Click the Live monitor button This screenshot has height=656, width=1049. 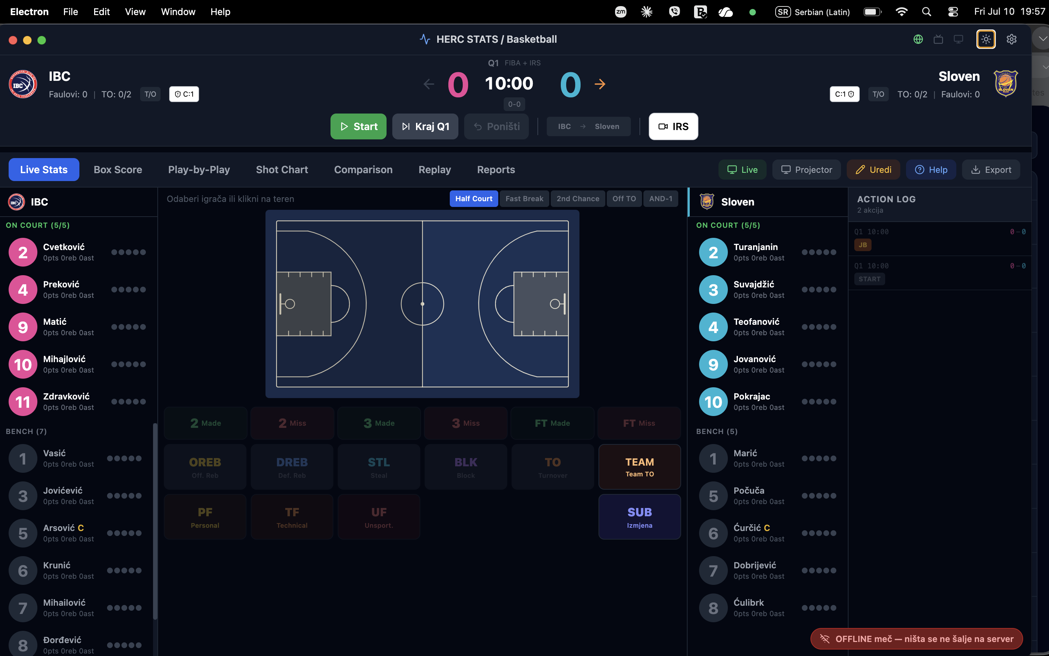click(742, 170)
